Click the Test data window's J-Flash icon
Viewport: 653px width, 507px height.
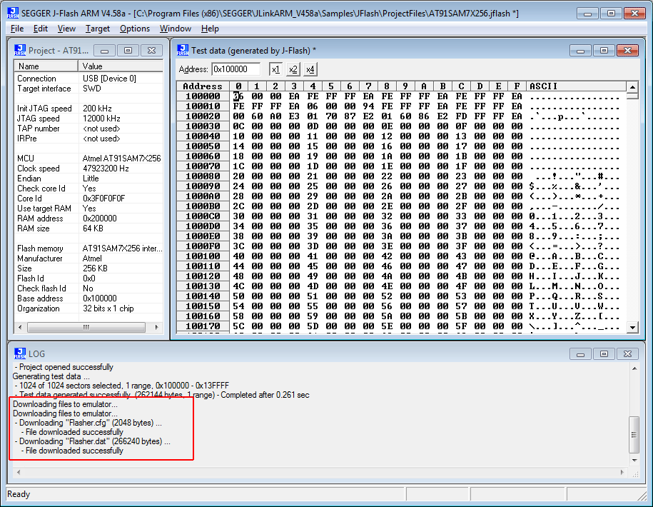(183, 51)
